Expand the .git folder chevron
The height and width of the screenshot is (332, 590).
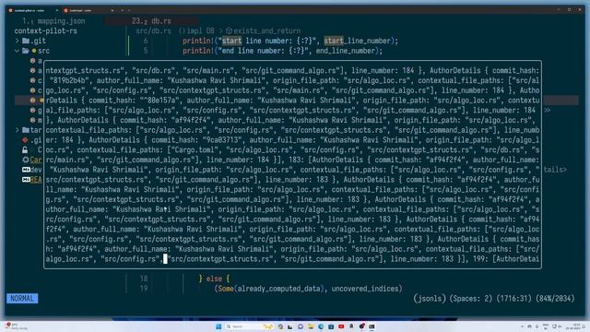[17, 41]
